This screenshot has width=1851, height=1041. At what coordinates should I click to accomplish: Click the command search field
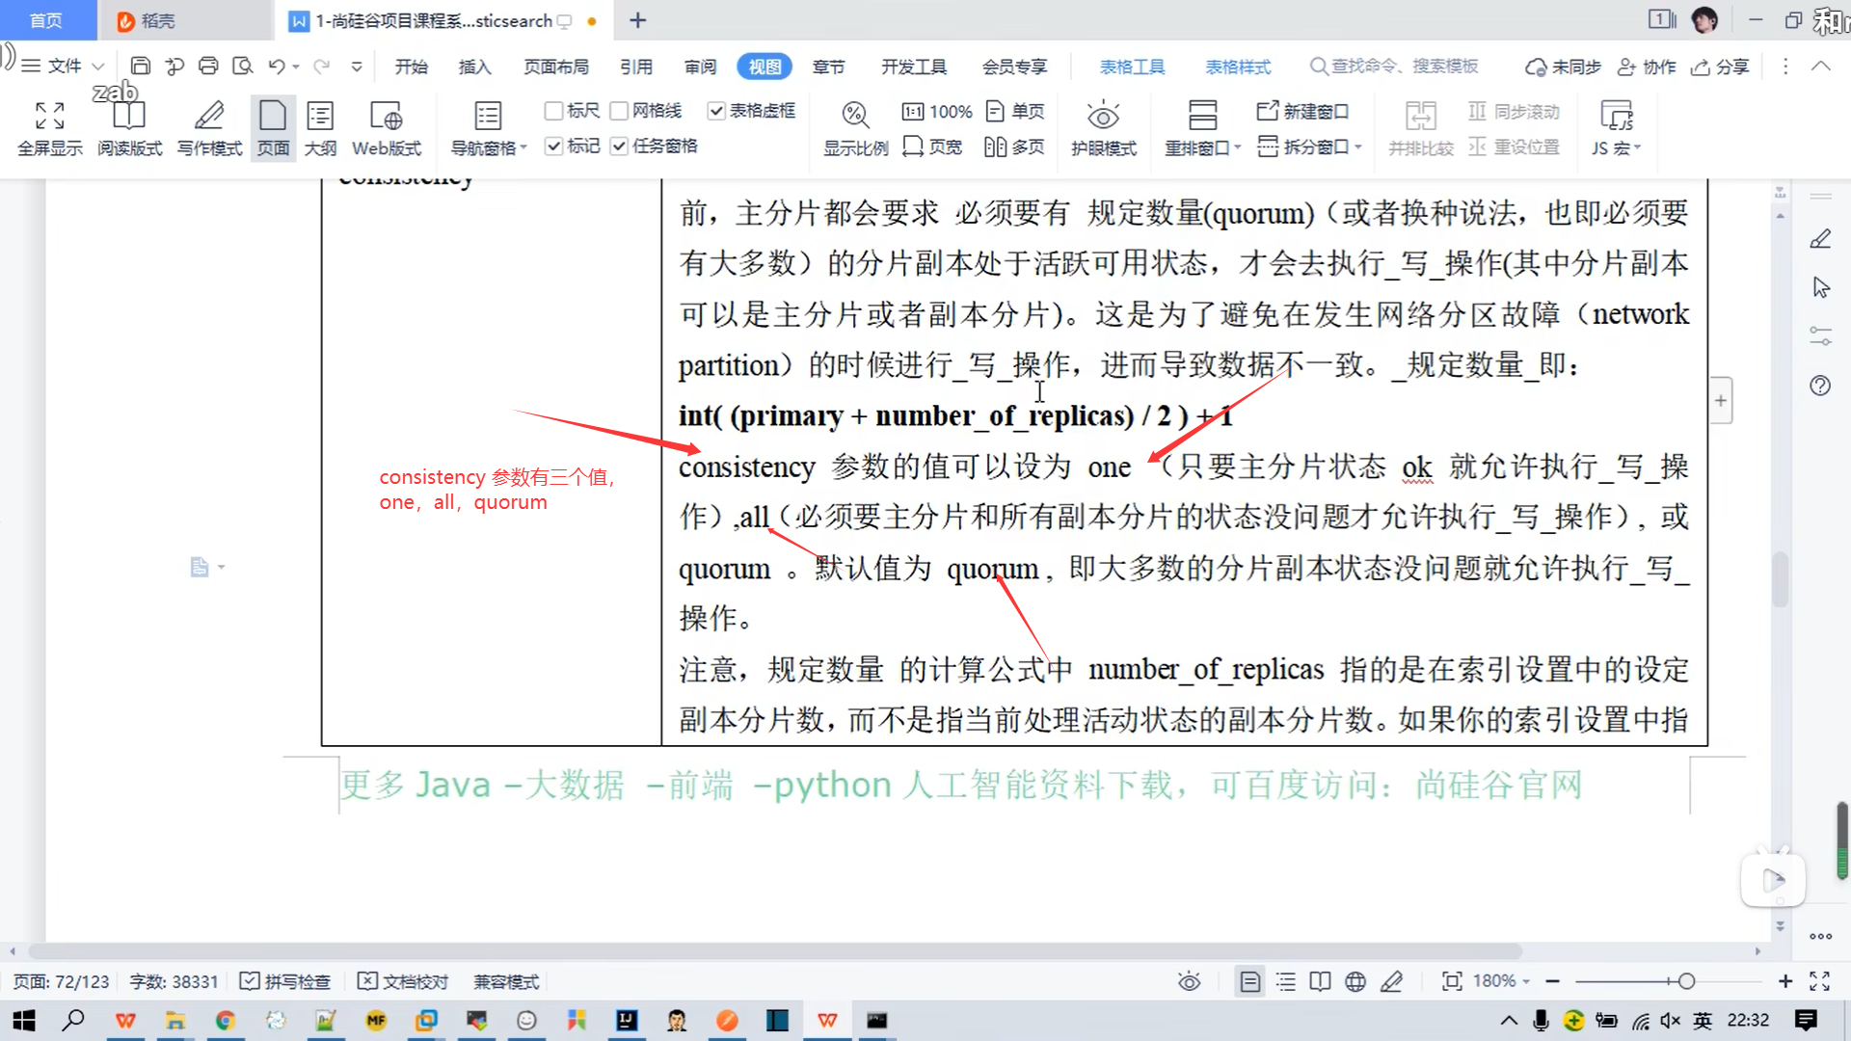1394,67
